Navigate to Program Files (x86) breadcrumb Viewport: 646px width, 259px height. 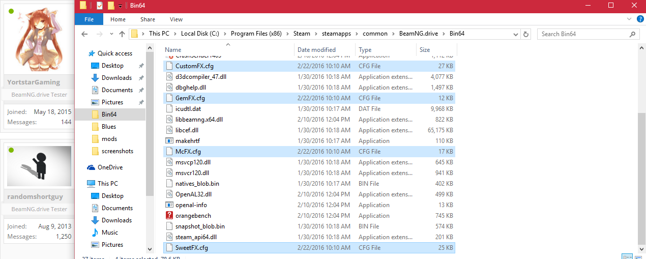(256, 34)
